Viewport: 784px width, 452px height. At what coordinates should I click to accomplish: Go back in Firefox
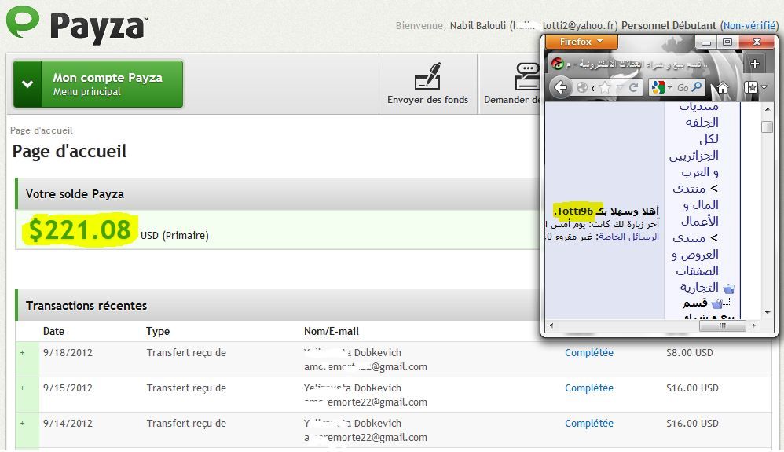561,87
